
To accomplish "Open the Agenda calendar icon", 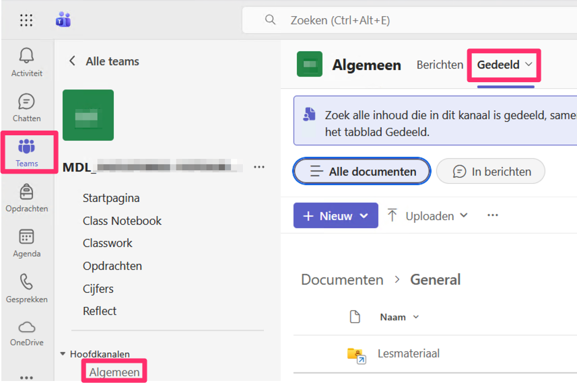I will click(x=26, y=238).
